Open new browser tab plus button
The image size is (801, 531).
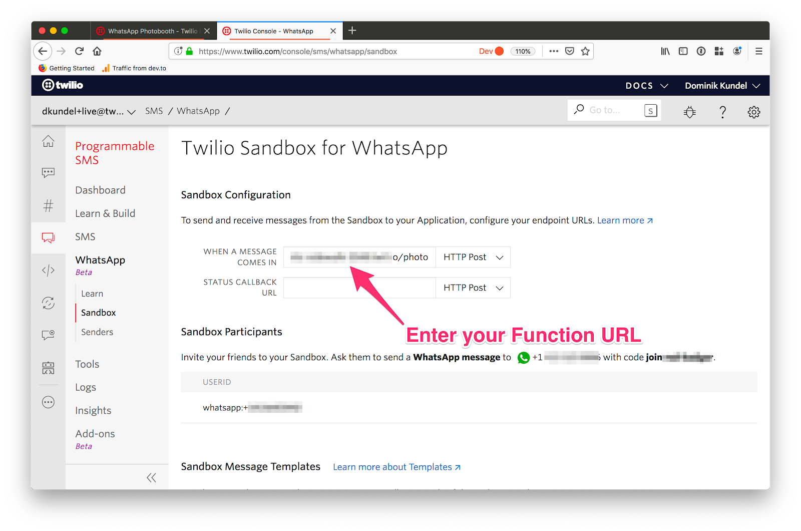pyautogui.click(x=352, y=31)
